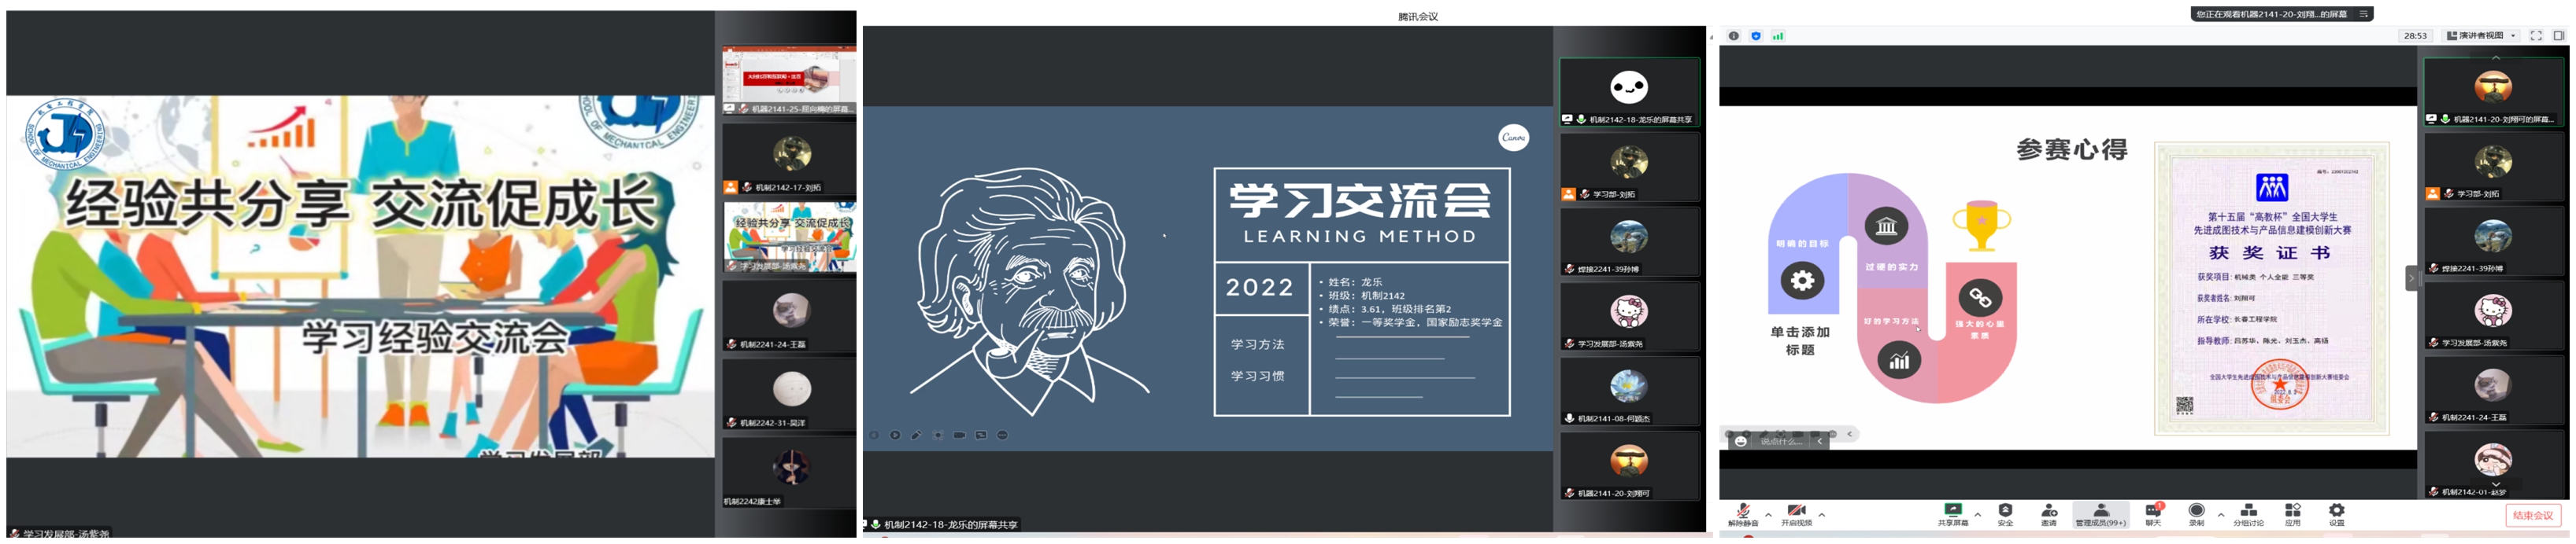Enter full screen mode

click(2536, 36)
